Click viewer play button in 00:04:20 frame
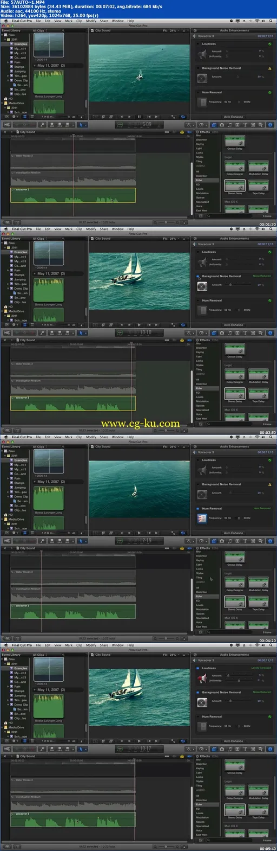 point(139,533)
